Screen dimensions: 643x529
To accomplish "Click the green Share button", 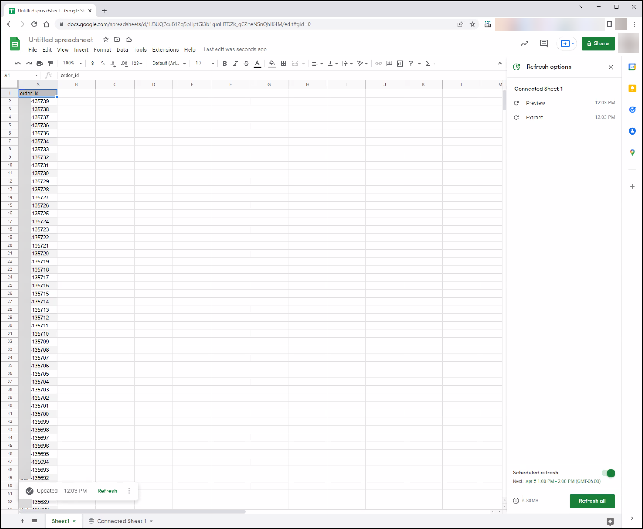I will 598,43.
